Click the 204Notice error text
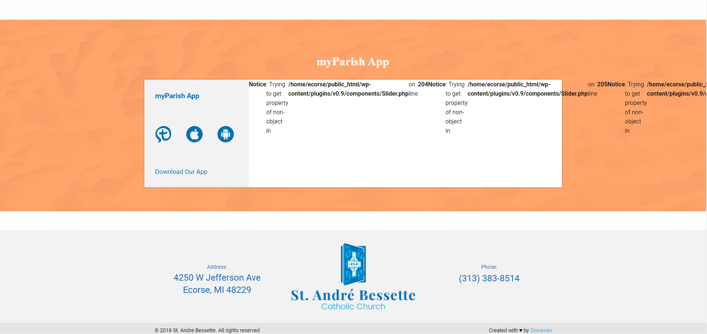This screenshot has height=334, width=707. [x=432, y=85]
